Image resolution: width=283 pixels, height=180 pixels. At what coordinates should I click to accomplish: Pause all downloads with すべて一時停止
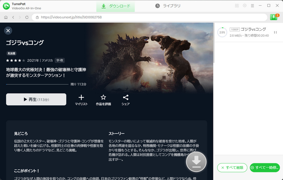265,167
